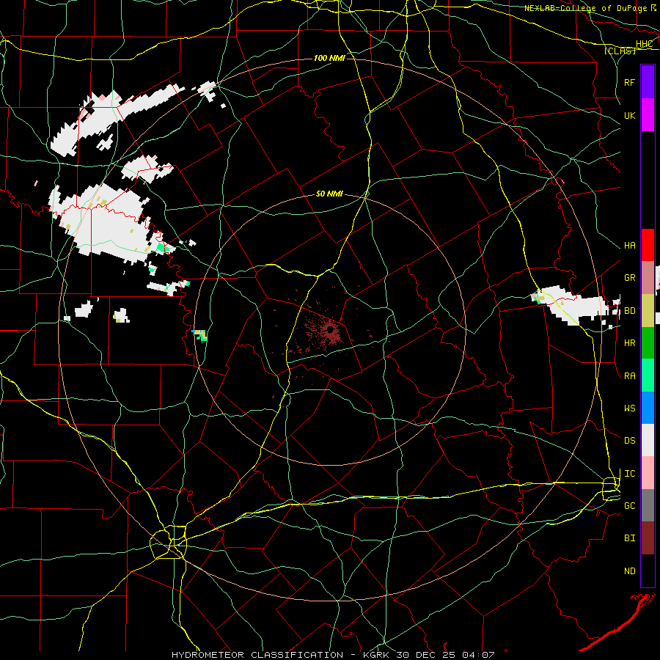Select the GC ground clutter gray swatch
The height and width of the screenshot is (660, 660).
648,505
